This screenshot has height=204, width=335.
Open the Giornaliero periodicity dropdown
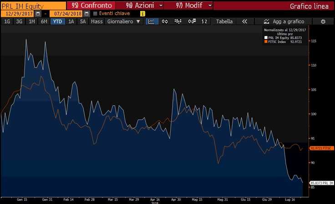pos(123,21)
